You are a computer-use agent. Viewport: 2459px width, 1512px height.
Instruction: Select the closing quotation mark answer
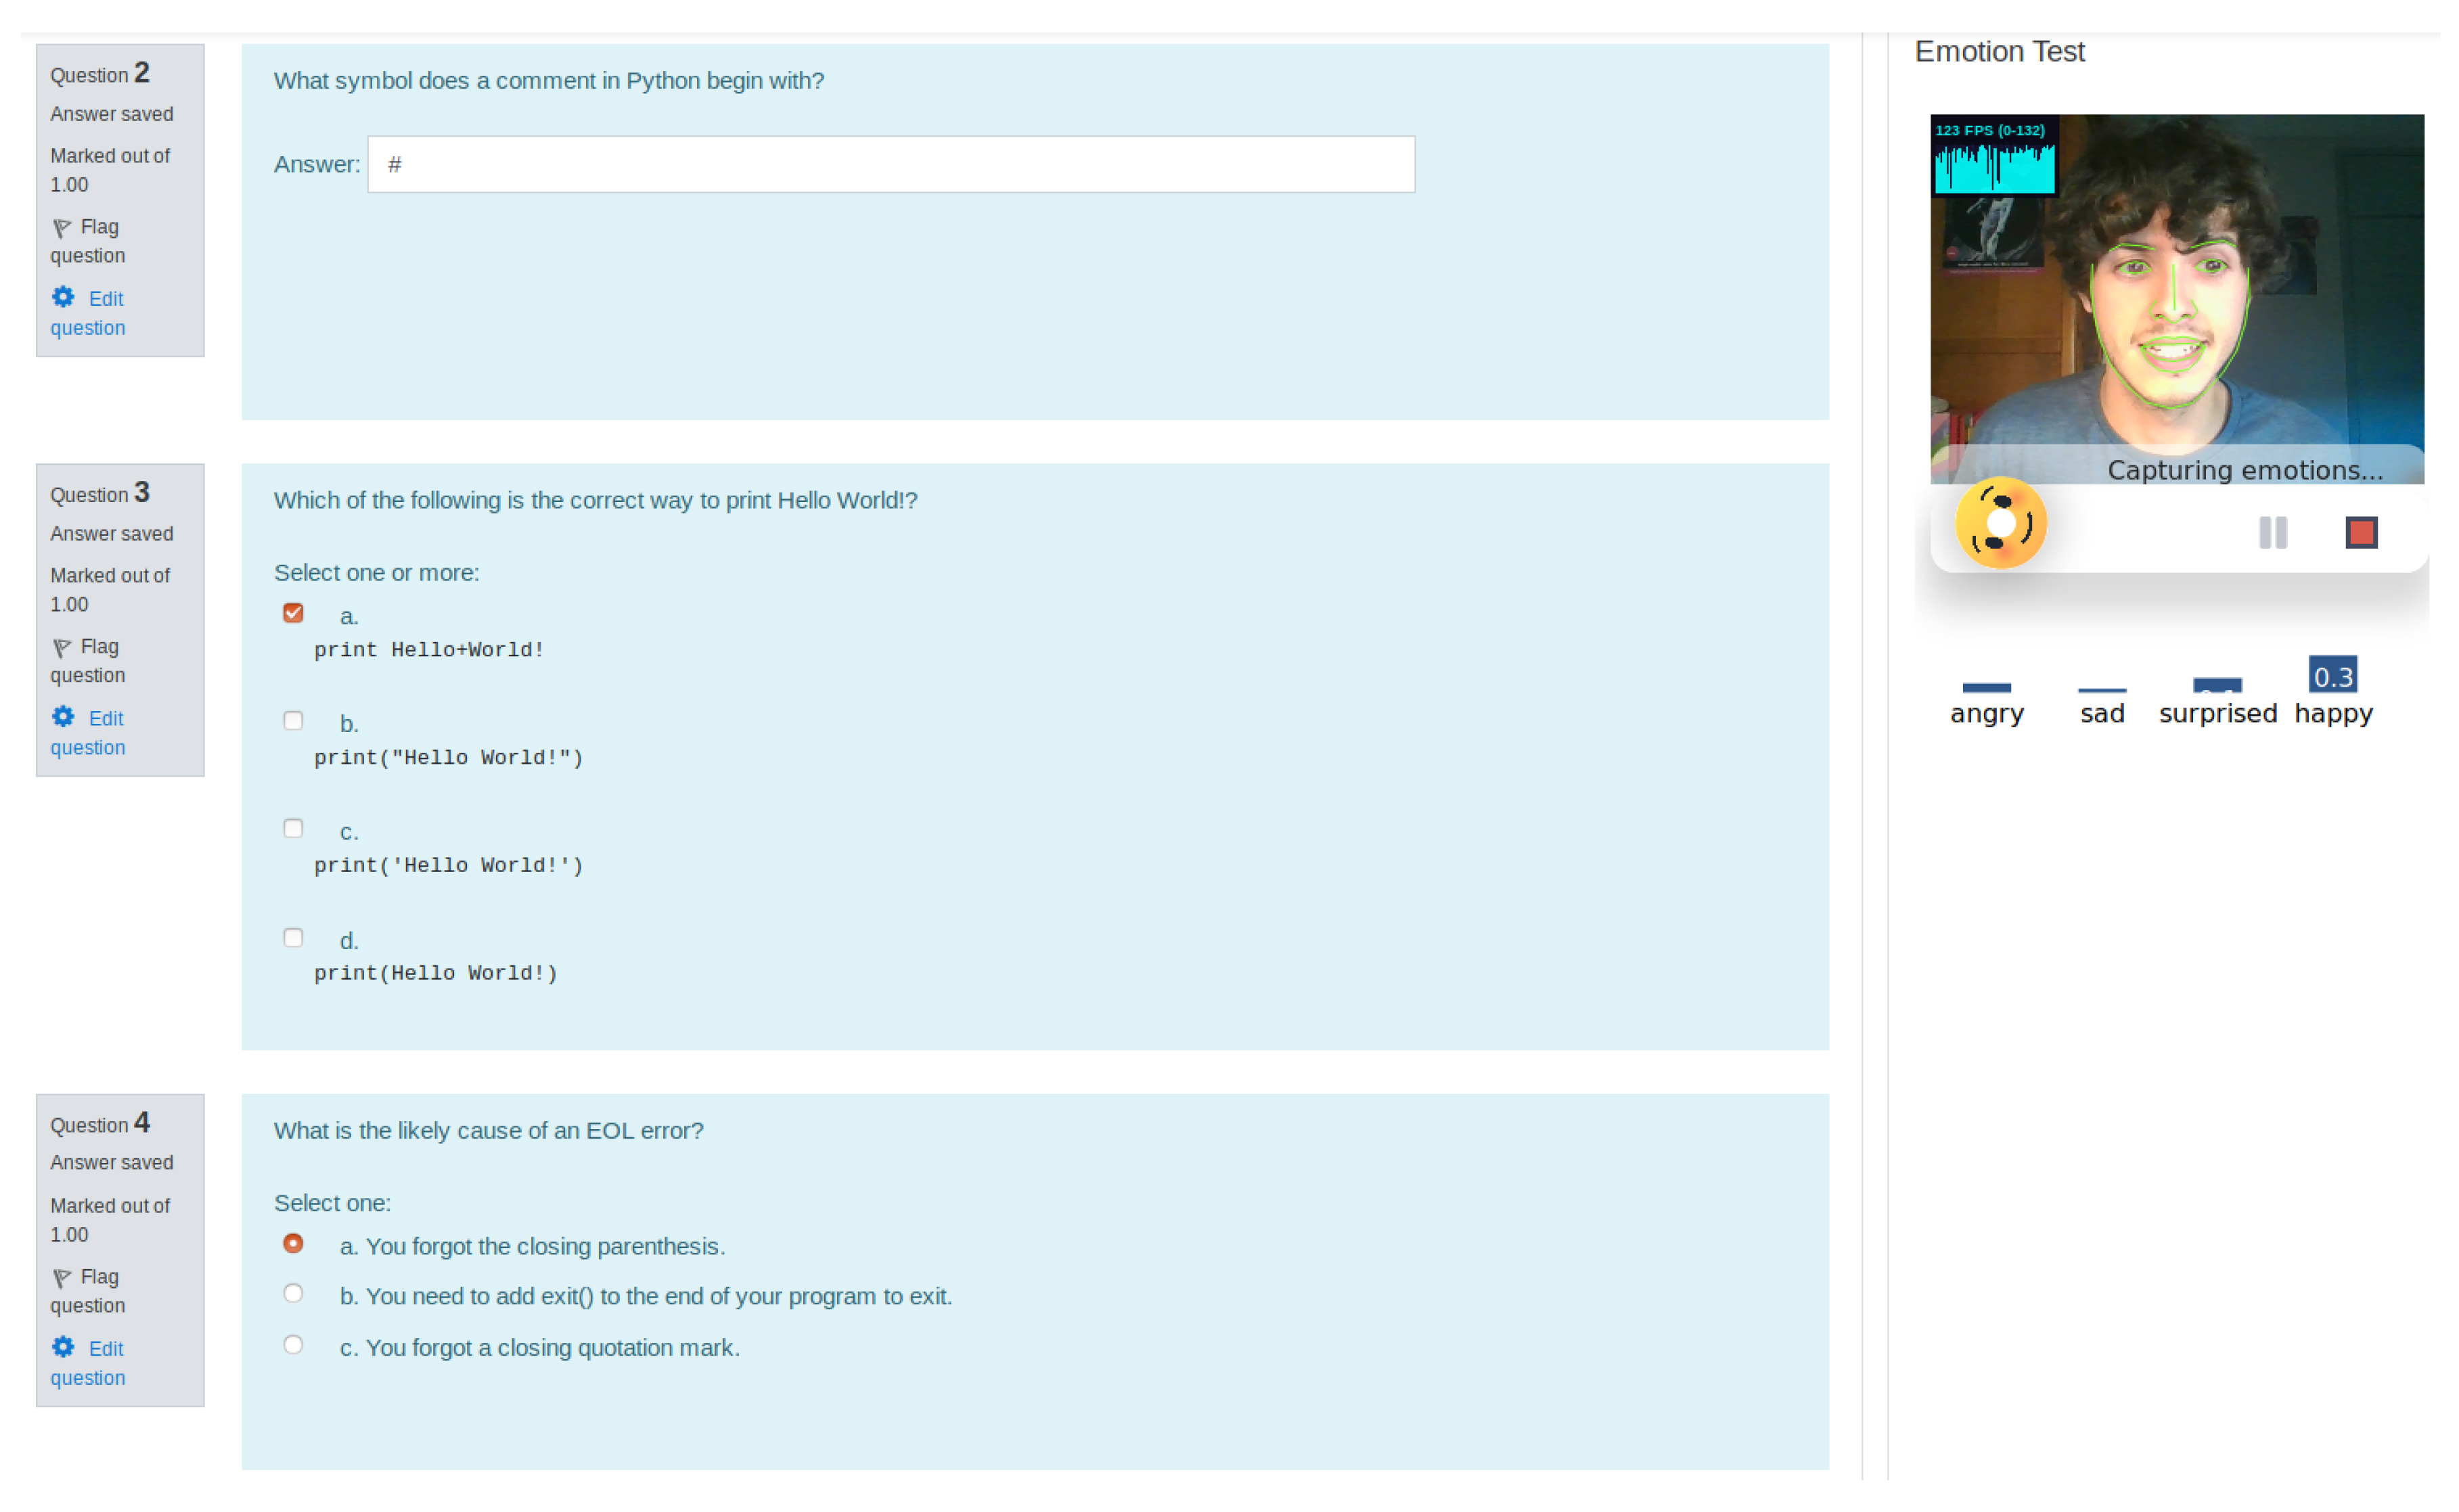293,1345
